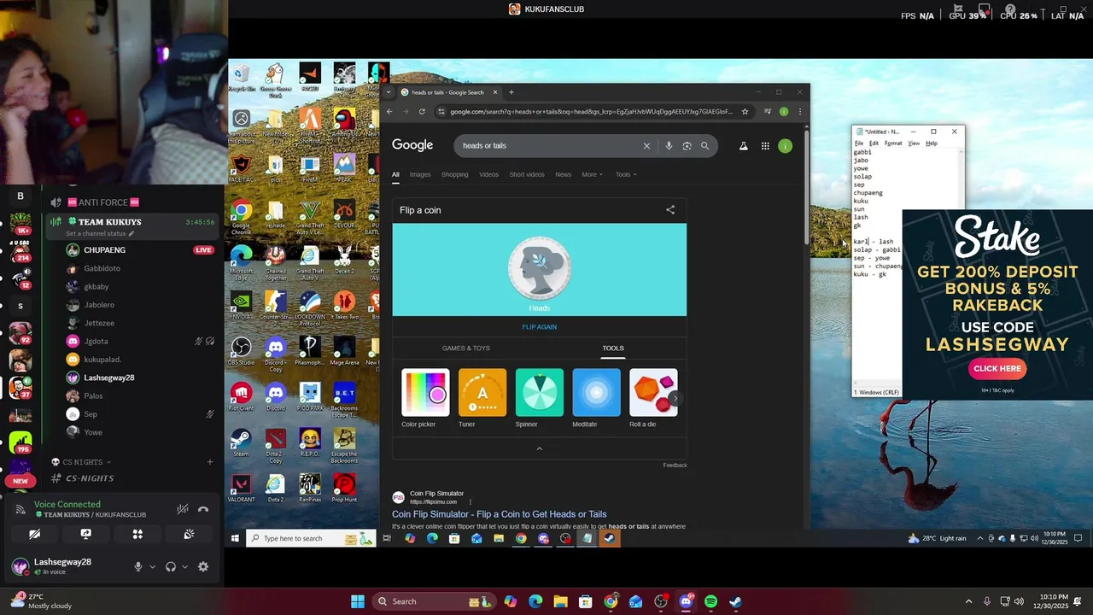Expand Discord headphone output options arrow
The width and height of the screenshot is (1093, 615).
point(184,566)
